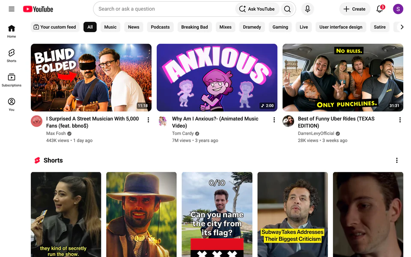The height and width of the screenshot is (257, 411).
Task: Start voice search with microphone icon
Action: click(x=307, y=9)
